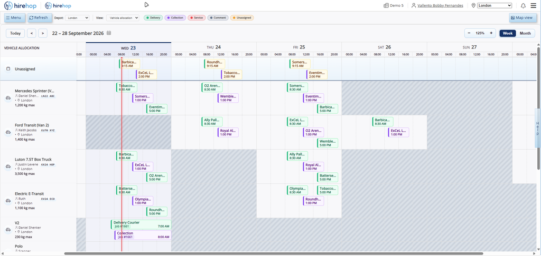The width and height of the screenshot is (541, 256).
Task: Open the View Vehicle allocation dropdown
Action: 123,17
